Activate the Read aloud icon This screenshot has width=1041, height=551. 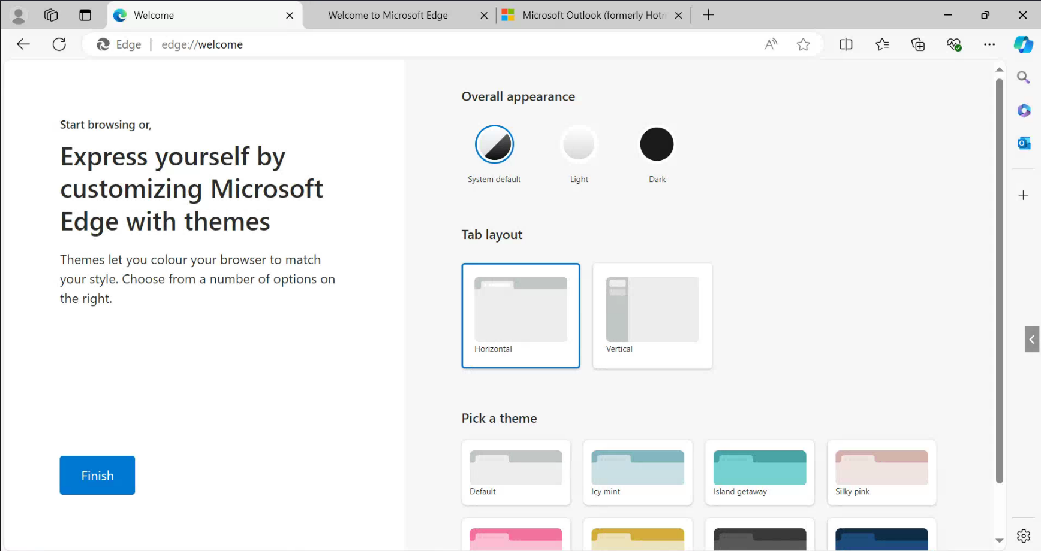point(771,44)
